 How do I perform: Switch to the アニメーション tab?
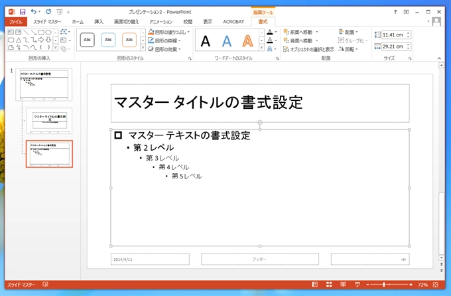pyautogui.click(x=161, y=22)
